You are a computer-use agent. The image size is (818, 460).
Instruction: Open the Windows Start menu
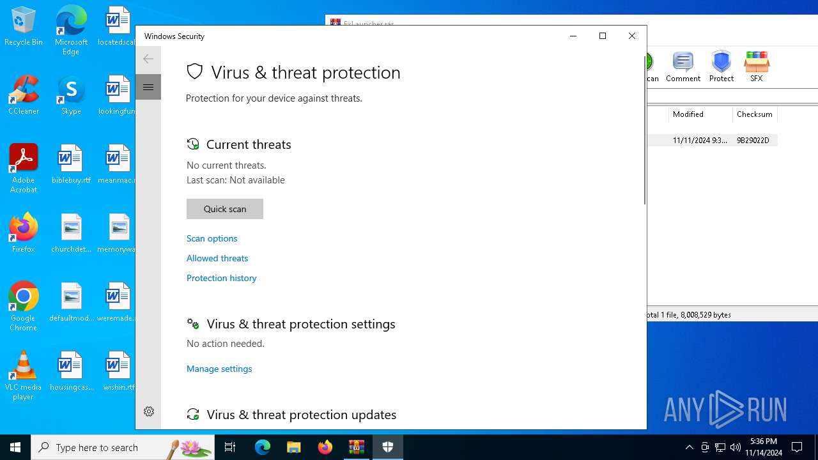[15, 447]
